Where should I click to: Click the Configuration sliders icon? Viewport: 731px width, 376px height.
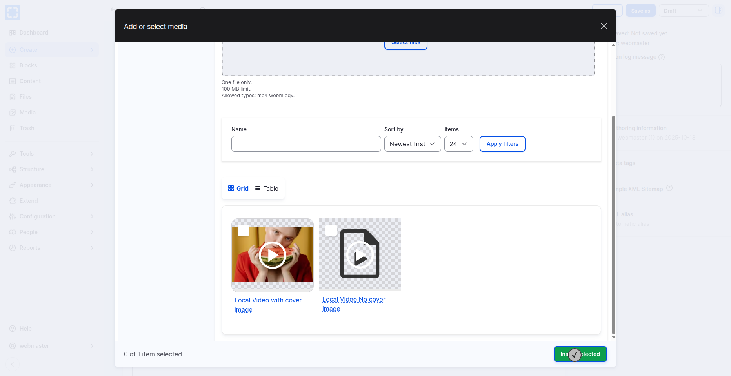click(13, 216)
